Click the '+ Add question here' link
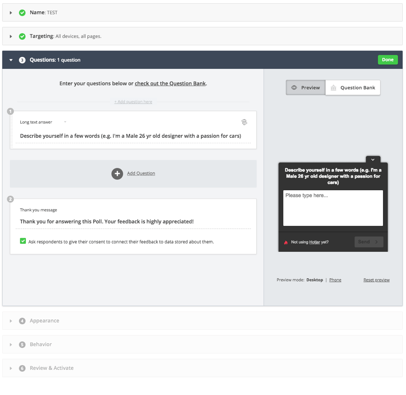The height and width of the screenshot is (395, 406). pos(133,102)
